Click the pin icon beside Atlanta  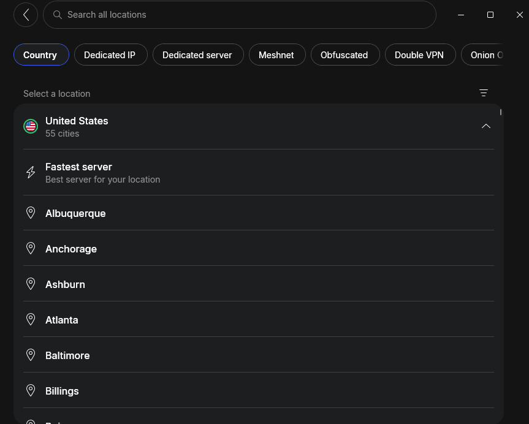pos(31,319)
